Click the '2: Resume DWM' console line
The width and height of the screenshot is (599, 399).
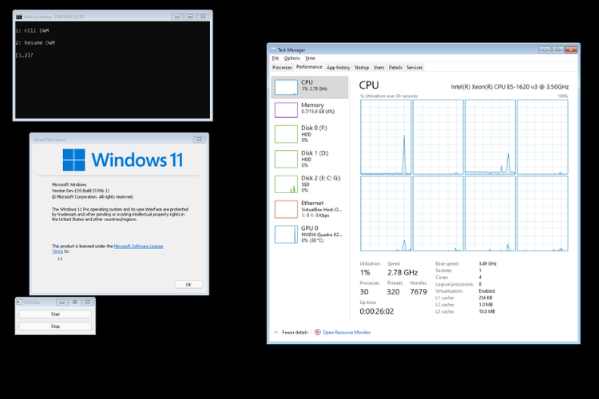click(35, 43)
